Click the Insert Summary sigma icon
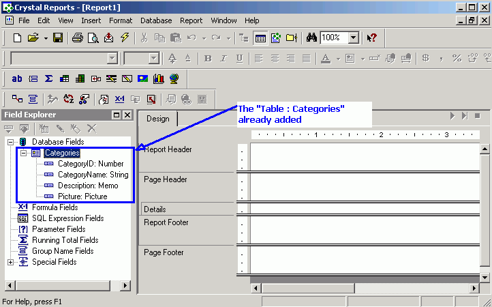492x307 pixels. (48, 78)
